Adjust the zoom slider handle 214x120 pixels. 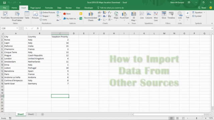coord(197,118)
